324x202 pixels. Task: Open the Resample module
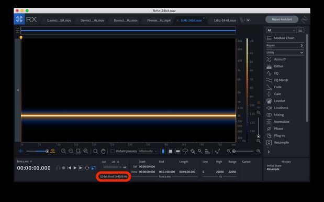pos(278,143)
